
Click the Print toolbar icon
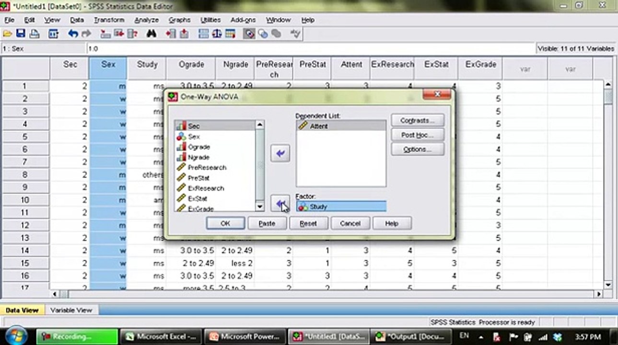[x=35, y=34]
